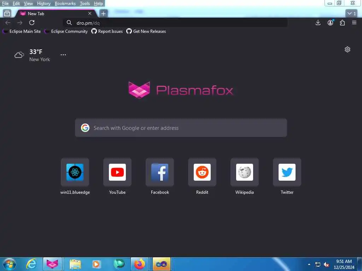The image size is (362, 271).
Task: Open Report Issues GitHub bookmark
Action: pos(107,31)
